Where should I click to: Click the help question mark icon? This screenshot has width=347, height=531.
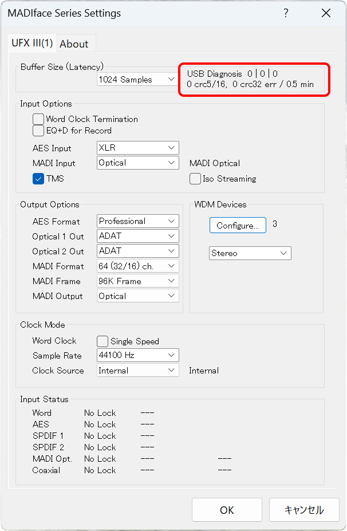click(286, 13)
